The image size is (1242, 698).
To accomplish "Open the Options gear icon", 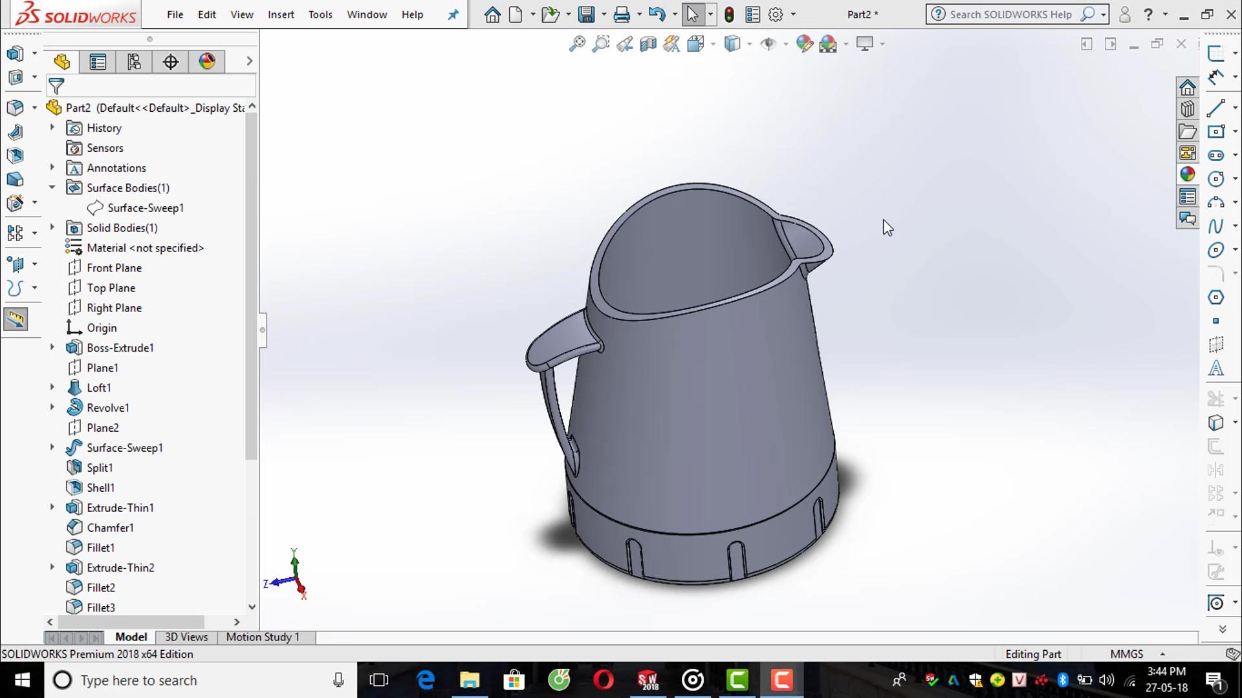I will (776, 14).
